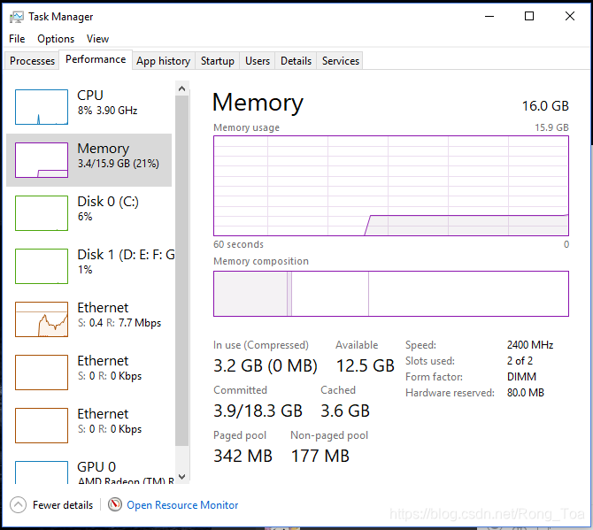The width and height of the screenshot is (593, 530).
Task: Click the 60 seconds axis label
Action: [x=238, y=244]
